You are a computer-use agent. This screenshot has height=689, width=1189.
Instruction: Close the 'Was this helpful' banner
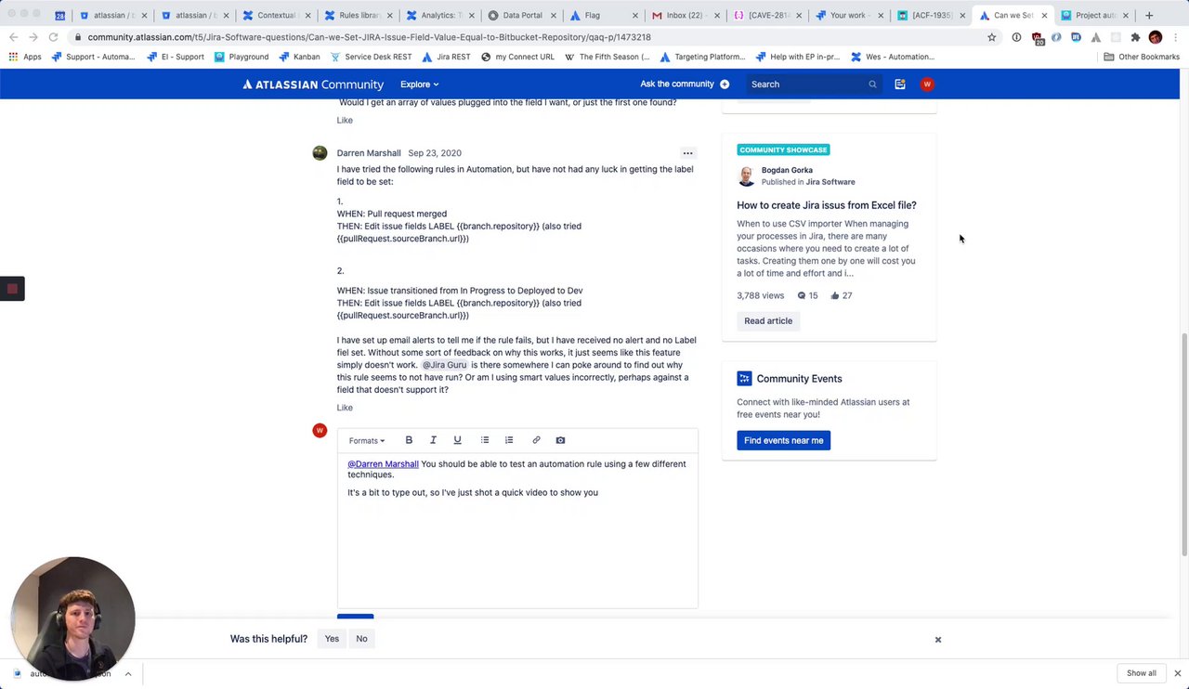coord(938,640)
